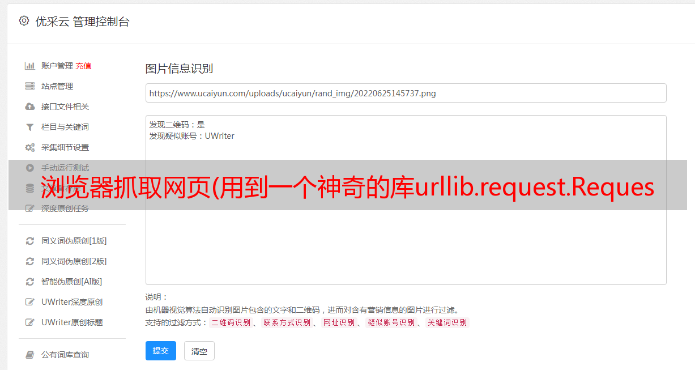695x370 pixels.
Task: Click the server icon beside 站点管理
Action: click(x=30, y=86)
